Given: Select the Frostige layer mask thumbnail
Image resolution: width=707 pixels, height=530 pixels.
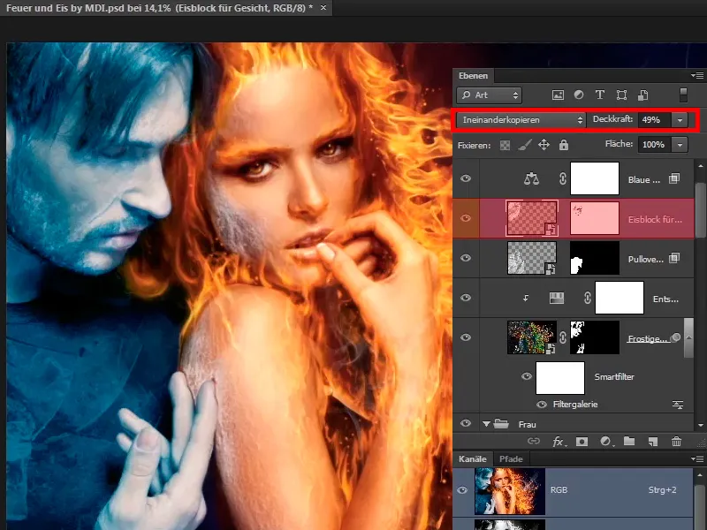Looking at the screenshot, I should tap(595, 337).
